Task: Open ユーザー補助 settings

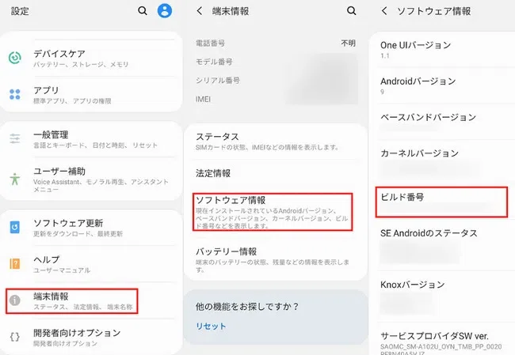Action: [x=91, y=179]
